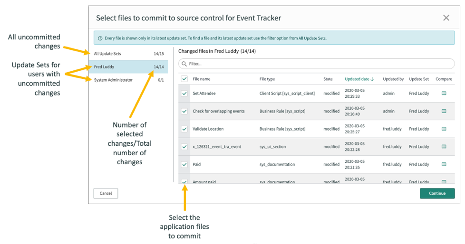Click the Validate Location file name
The image size is (465, 244).
[x=208, y=129]
